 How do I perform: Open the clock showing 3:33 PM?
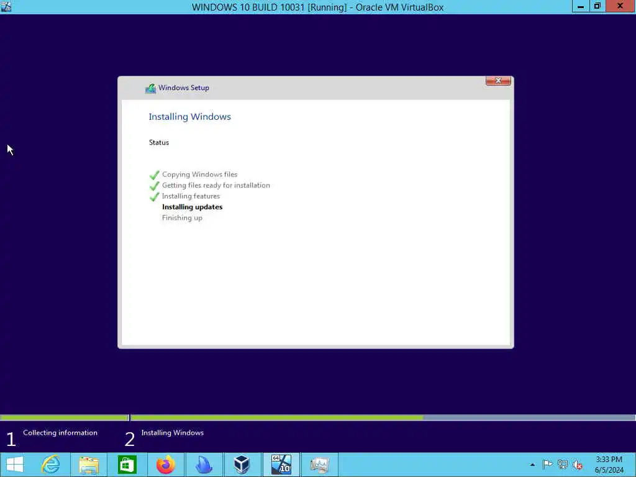click(609, 465)
